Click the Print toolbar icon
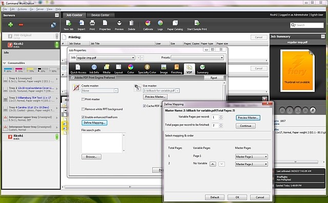328x203 pixels. point(92,25)
